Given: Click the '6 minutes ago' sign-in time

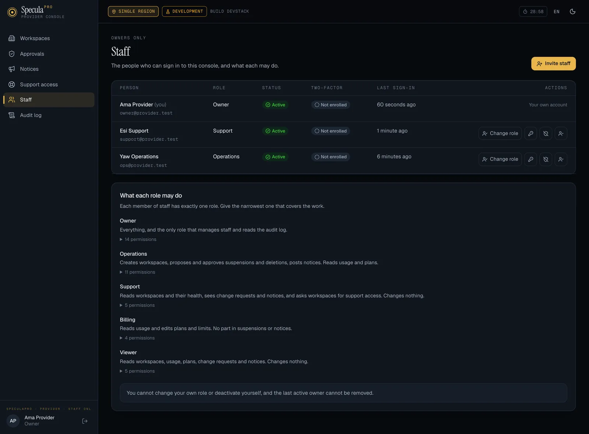Looking at the screenshot, I should pos(394,156).
